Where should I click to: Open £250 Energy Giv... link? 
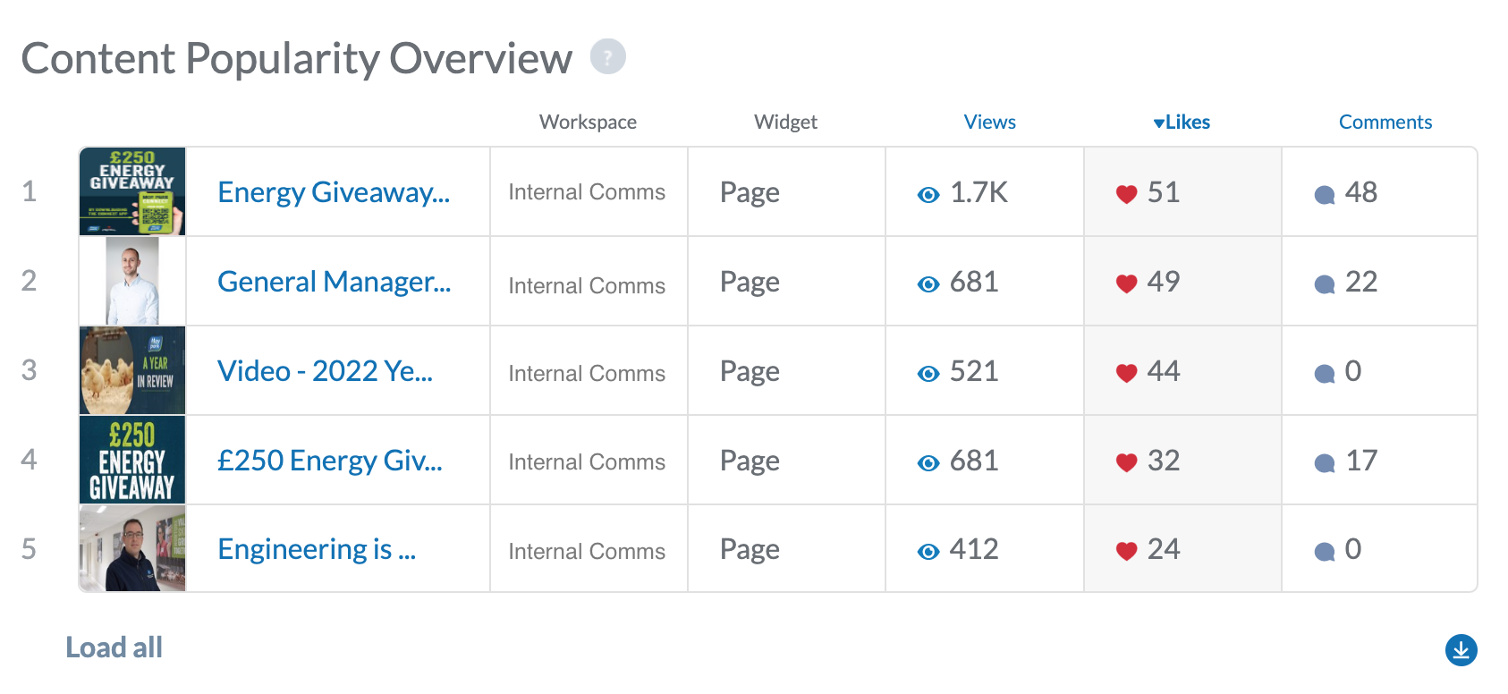pyautogui.click(x=330, y=461)
